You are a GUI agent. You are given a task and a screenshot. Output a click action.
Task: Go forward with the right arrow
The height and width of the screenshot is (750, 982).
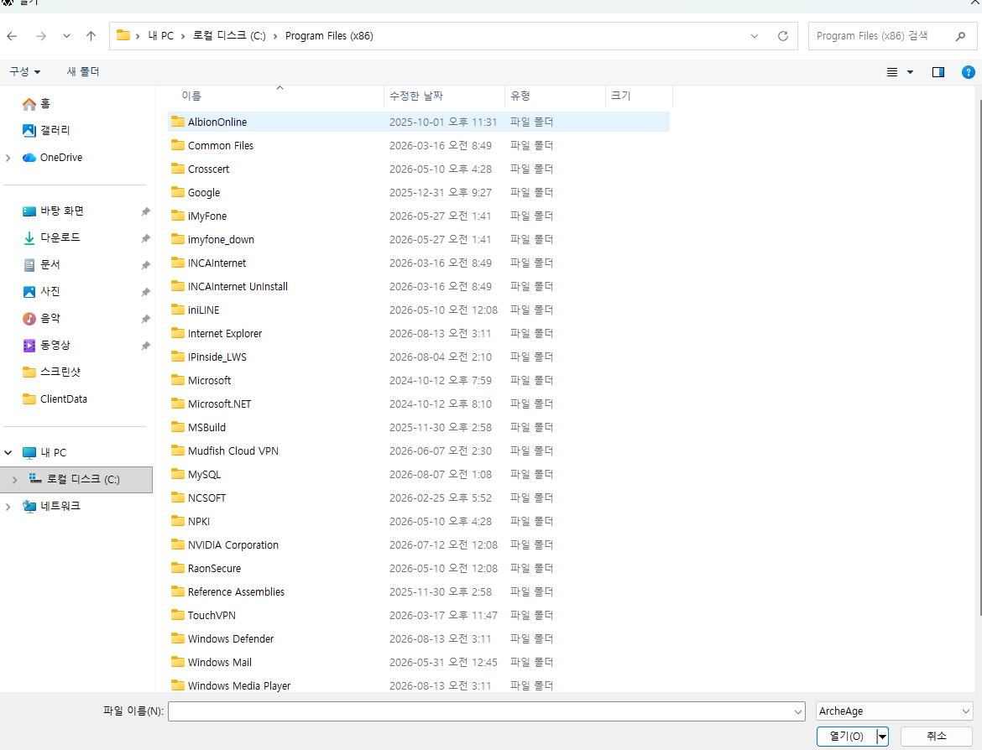click(41, 36)
